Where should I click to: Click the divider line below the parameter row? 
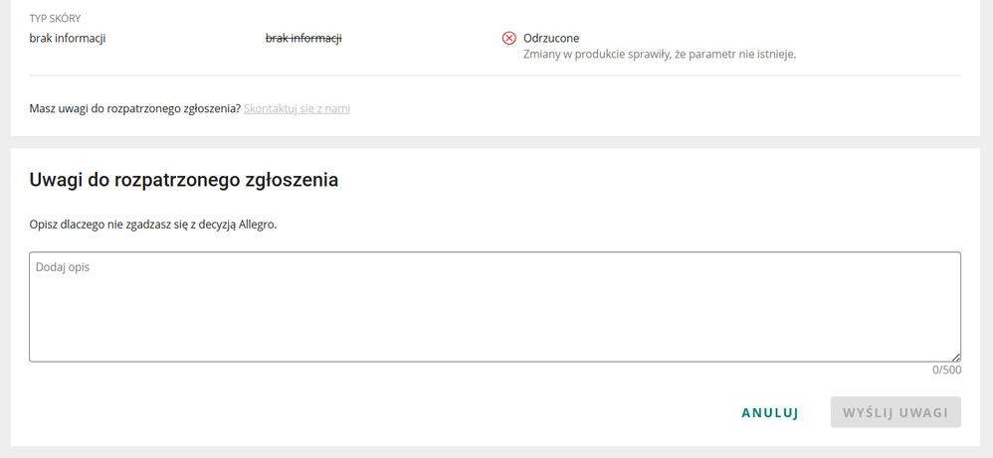495,76
